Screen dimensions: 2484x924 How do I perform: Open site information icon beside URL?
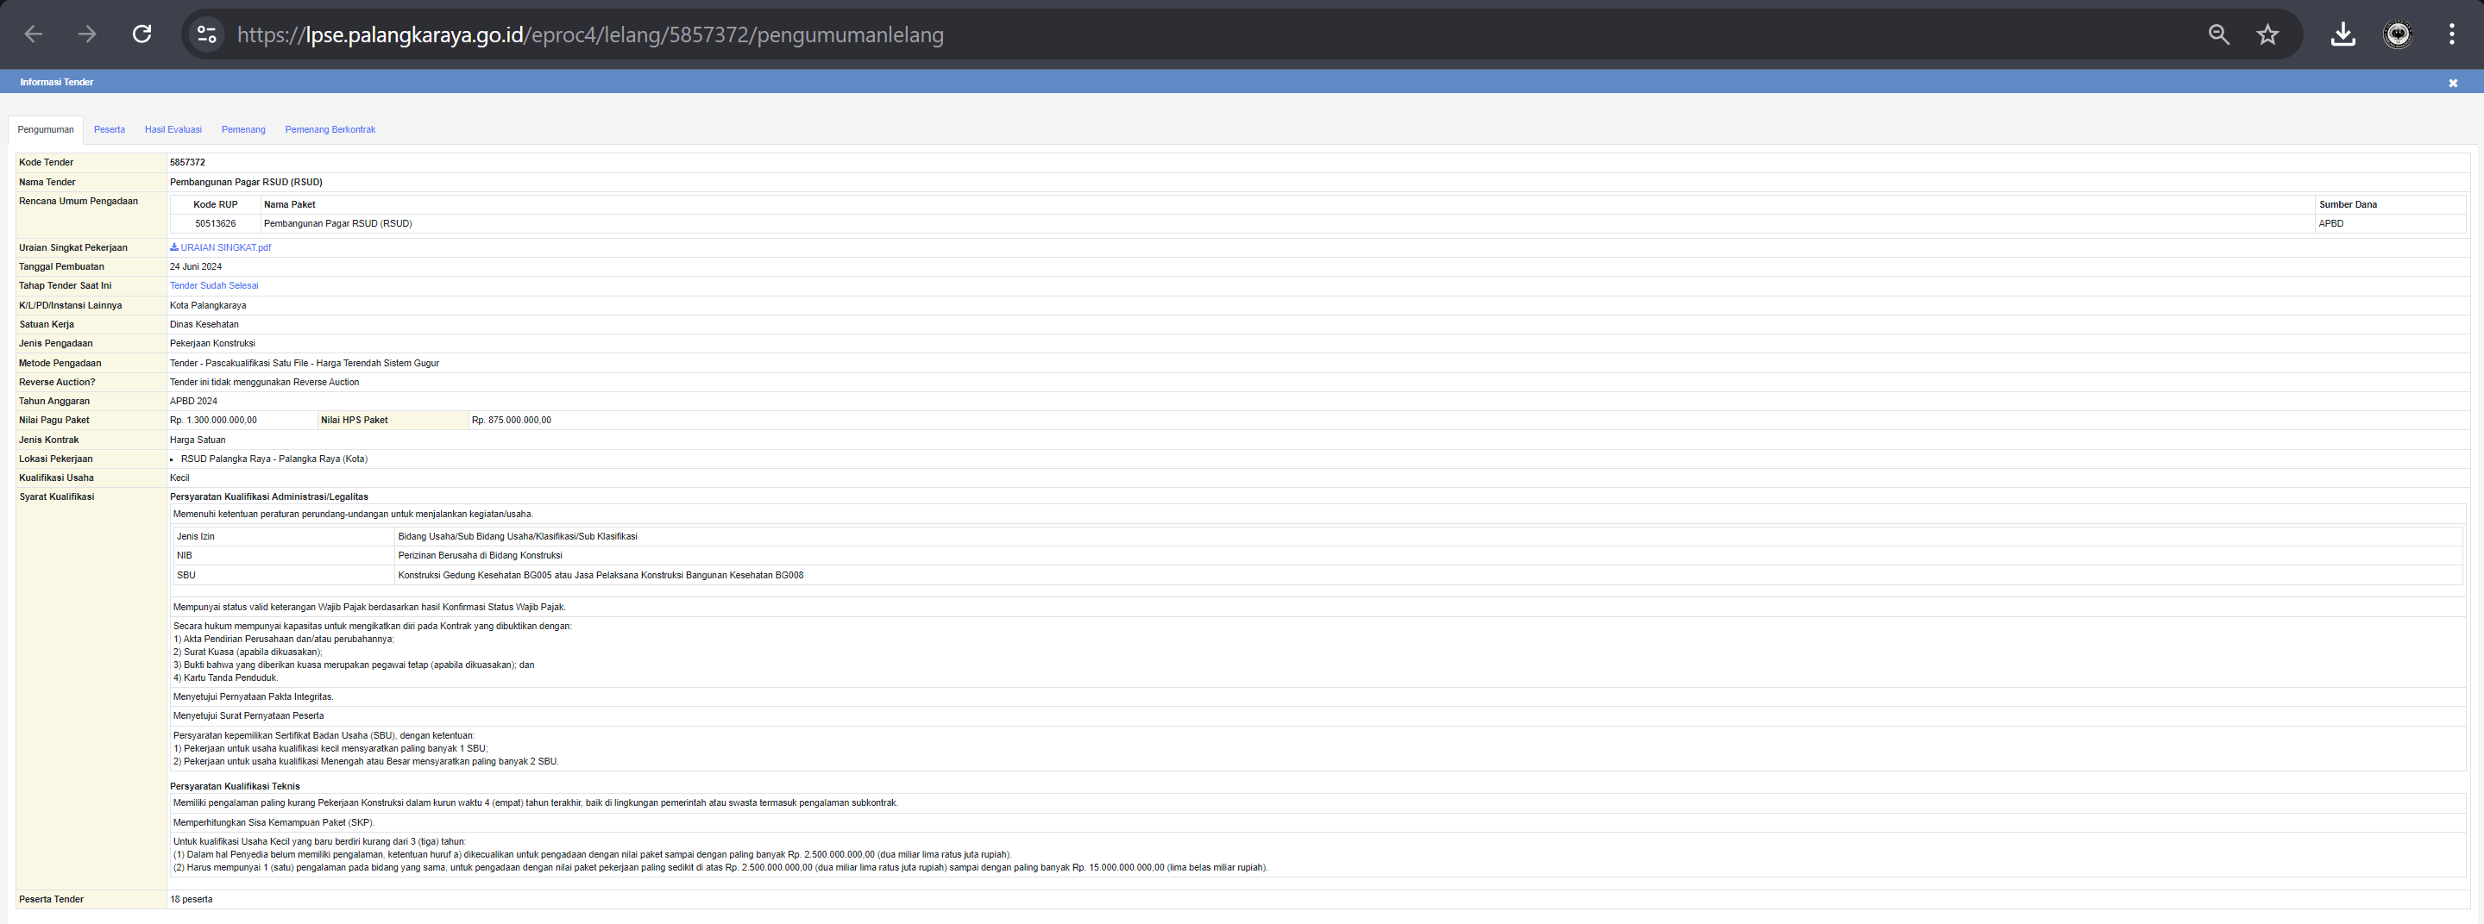click(x=206, y=34)
